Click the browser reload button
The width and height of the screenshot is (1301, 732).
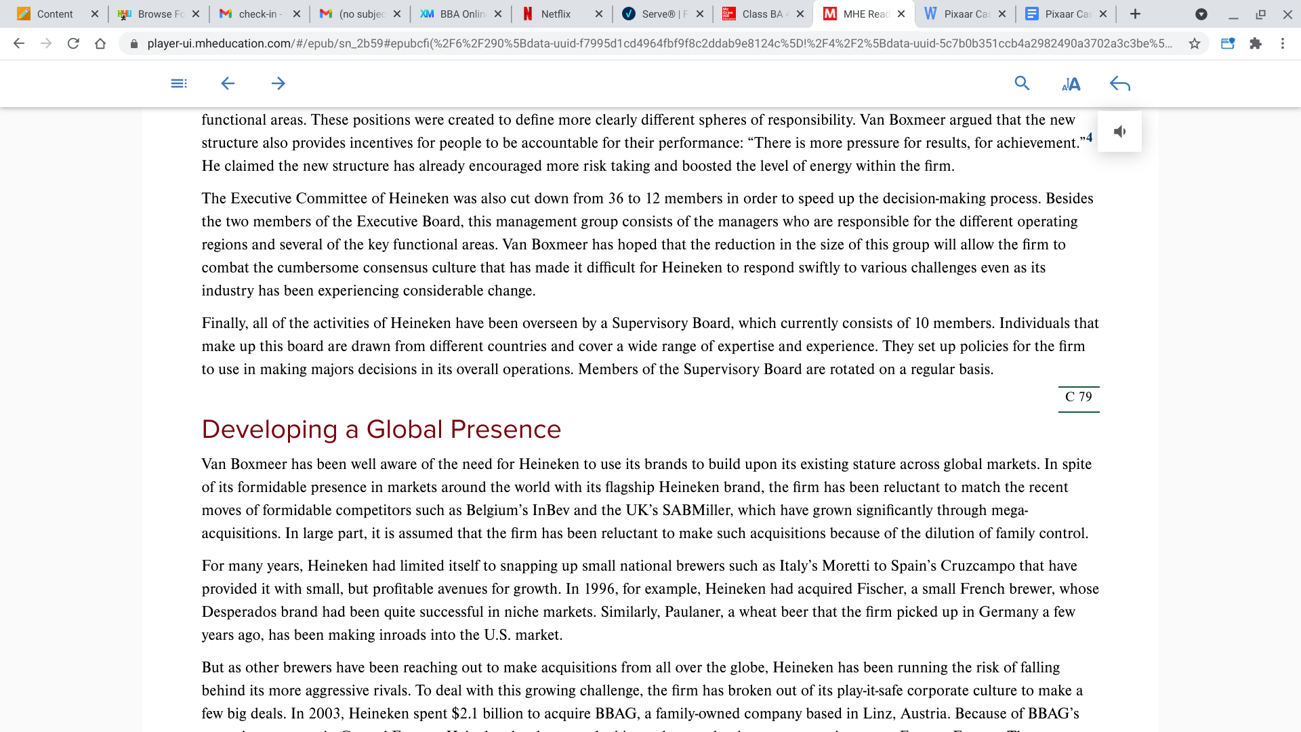coord(73,43)
